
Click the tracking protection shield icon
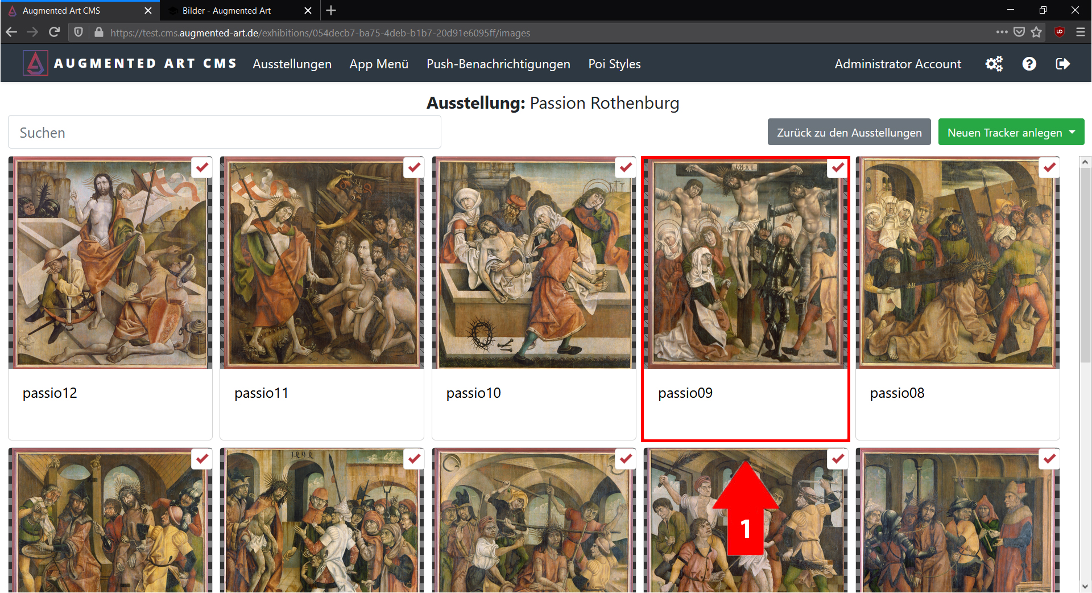point(78,32)
